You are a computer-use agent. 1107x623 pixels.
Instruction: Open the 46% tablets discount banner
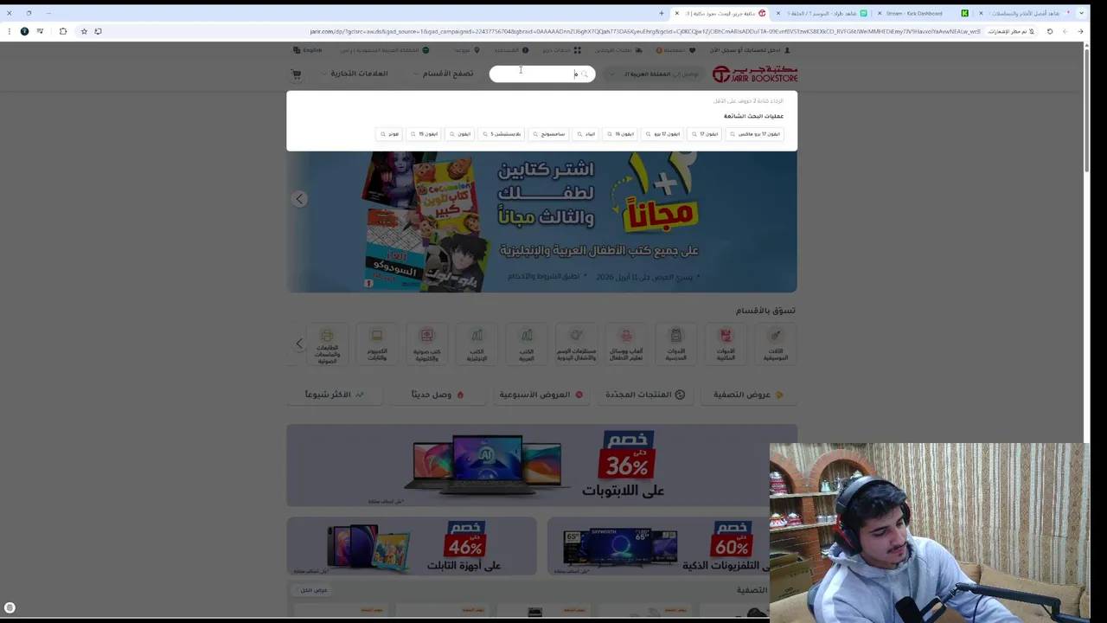point(412,546)
